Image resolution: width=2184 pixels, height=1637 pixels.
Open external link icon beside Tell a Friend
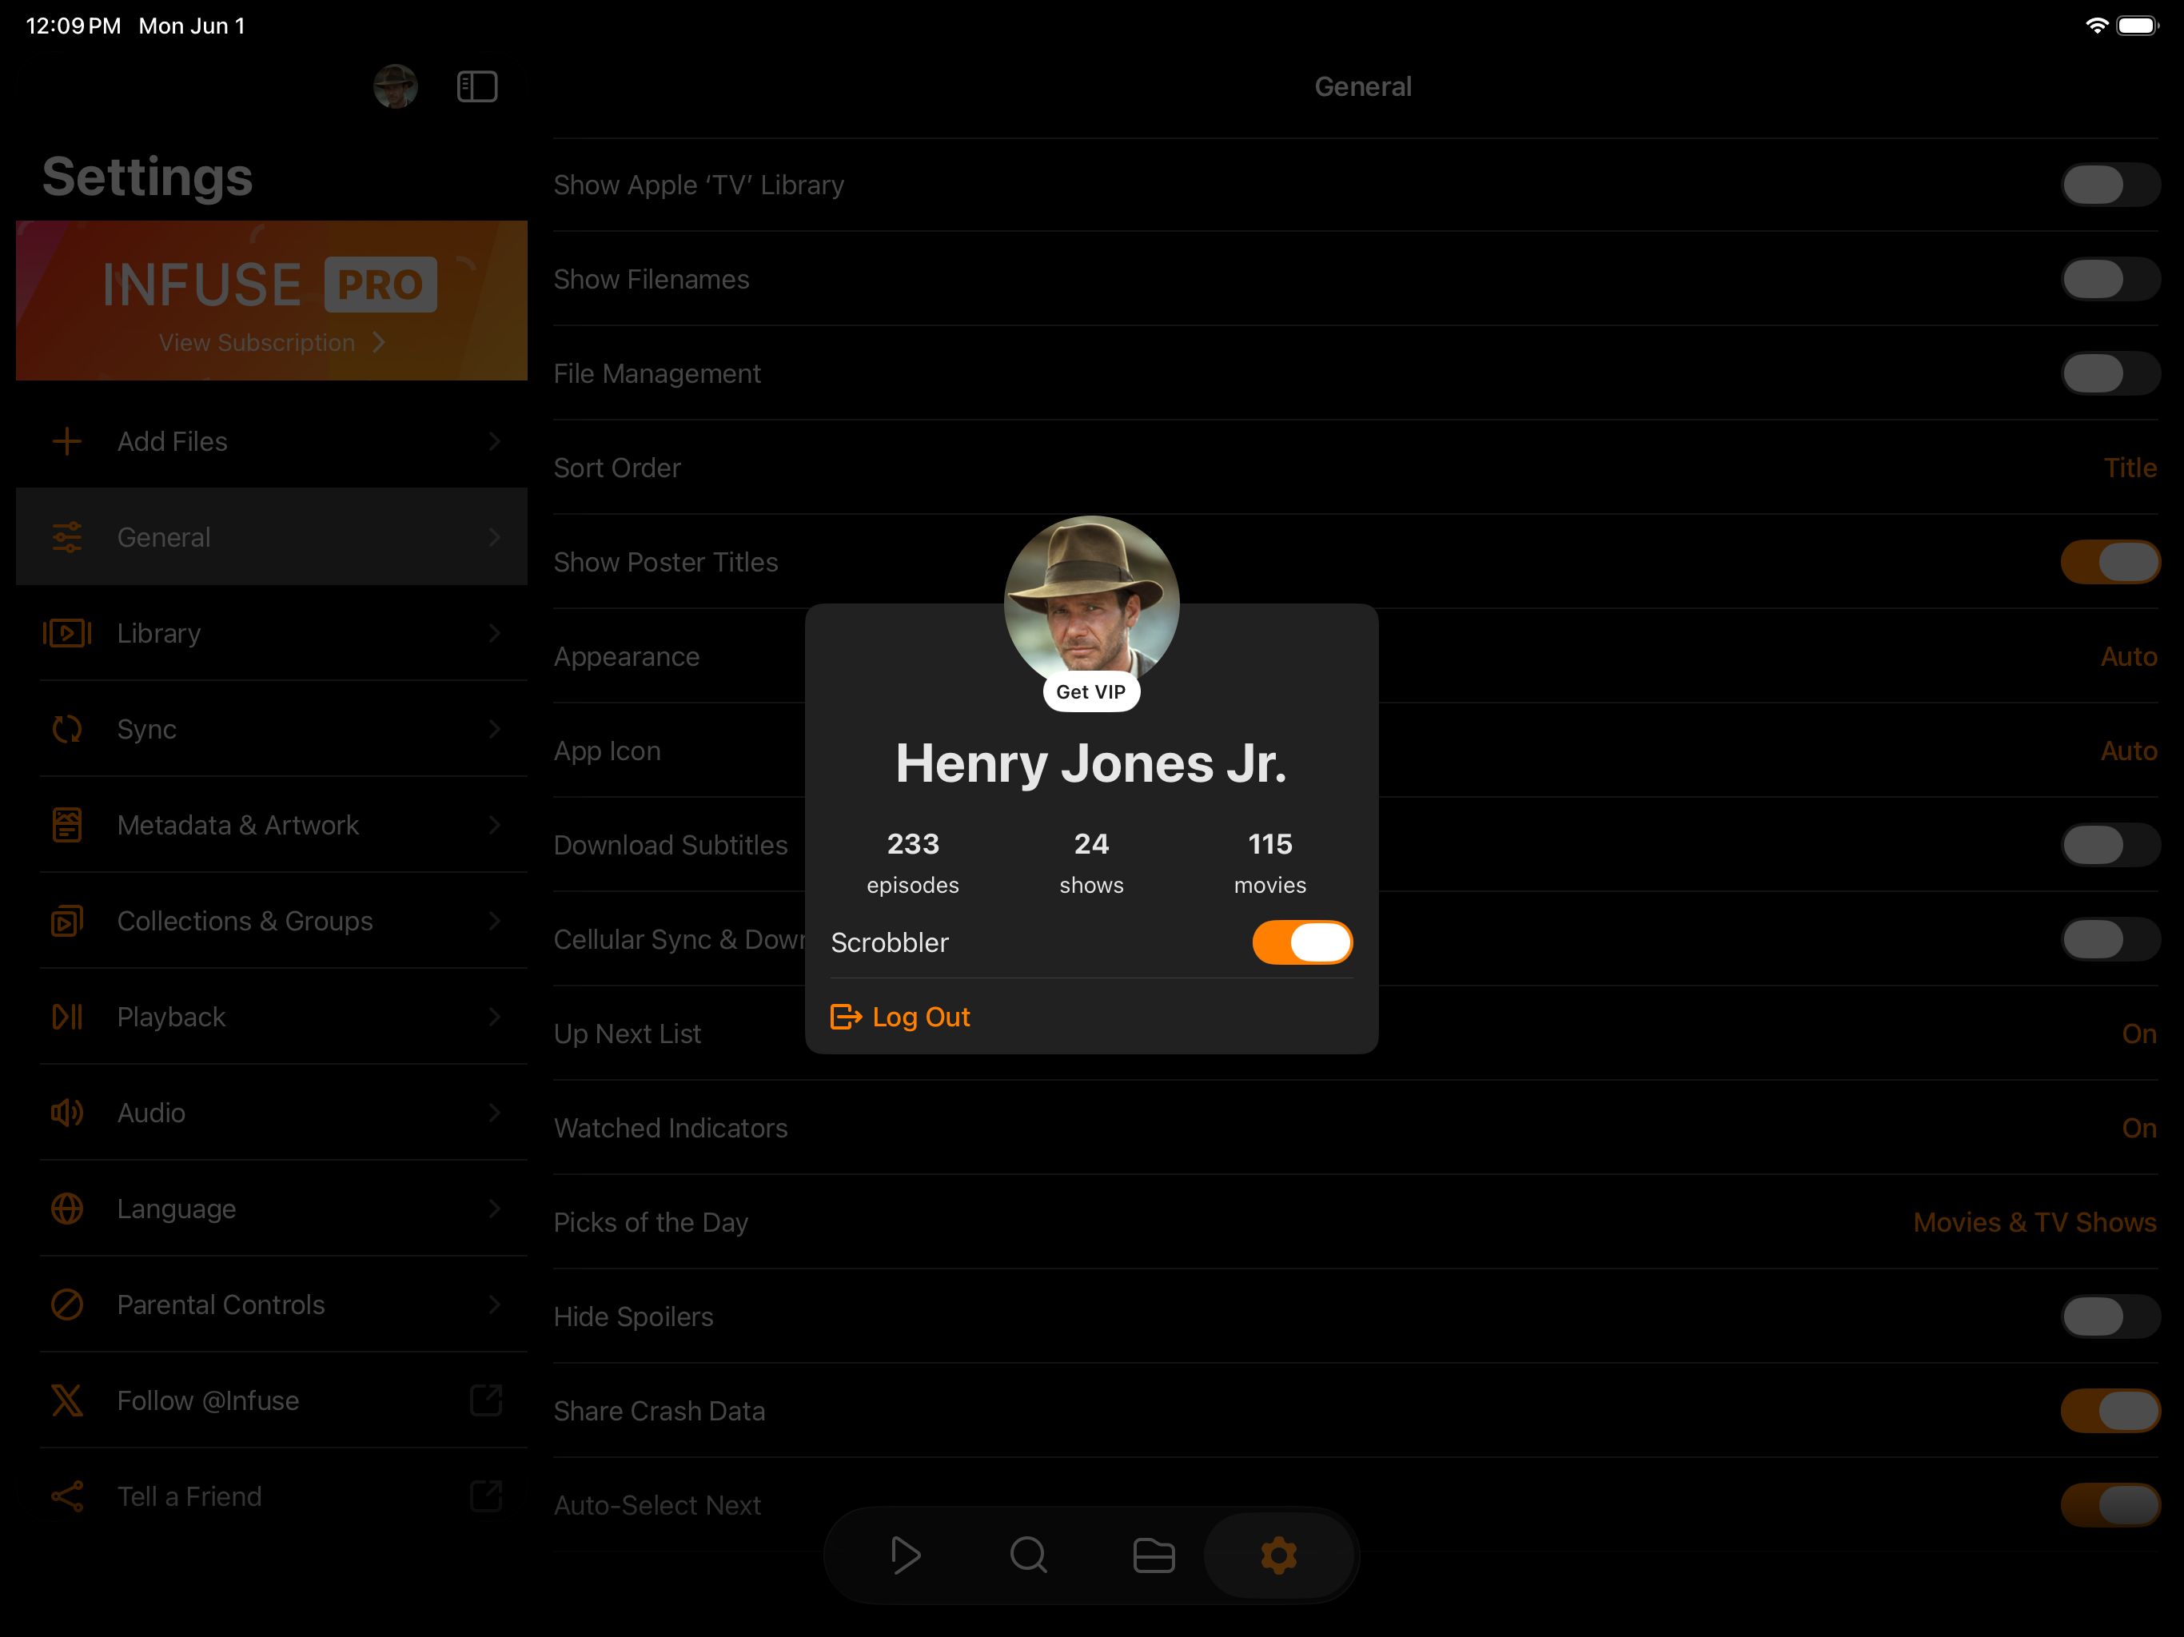click(486, 1495)
